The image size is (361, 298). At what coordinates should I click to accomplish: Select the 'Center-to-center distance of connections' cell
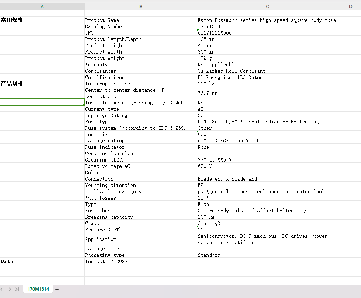click(x=141, y=93)
